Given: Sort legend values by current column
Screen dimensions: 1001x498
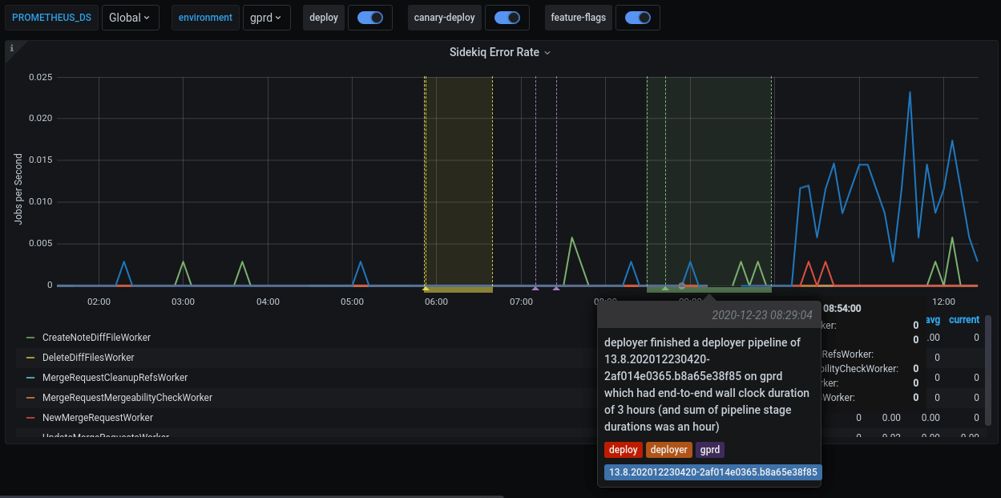Looking at the screenshot, I should pos(963,319).
